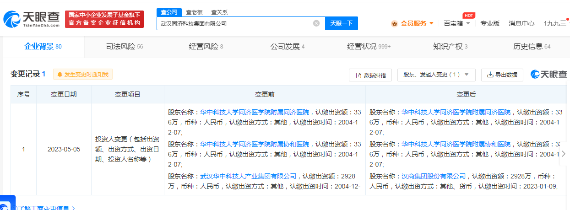Open 同济医院 link in the 变更前 column
The width and height of the screenshot is (570, 210).
click(x=254, y=112)
